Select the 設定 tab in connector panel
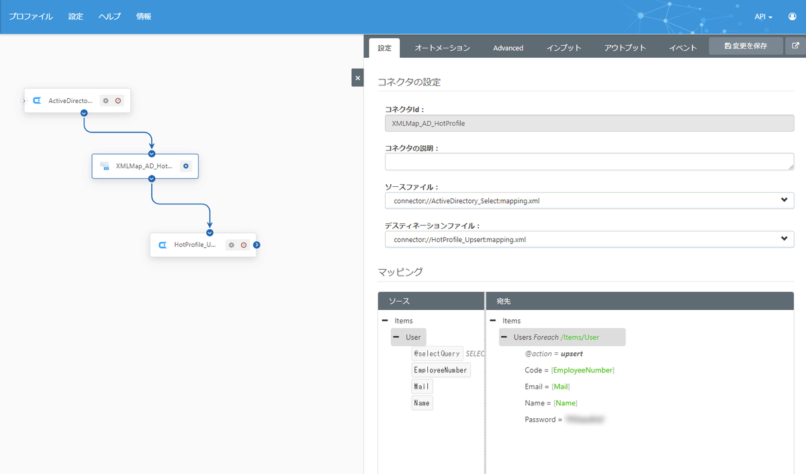This screenshot has height=474, width=806. [x=384, y=48]
